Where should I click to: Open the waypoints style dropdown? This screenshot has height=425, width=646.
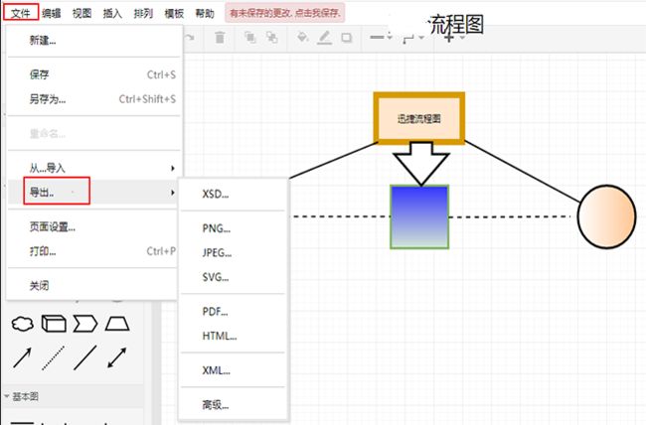click(x=412, y=38)
